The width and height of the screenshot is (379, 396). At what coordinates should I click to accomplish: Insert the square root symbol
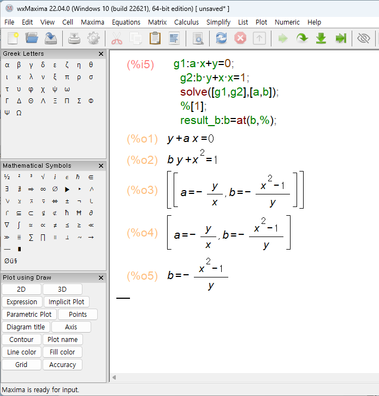43,177
